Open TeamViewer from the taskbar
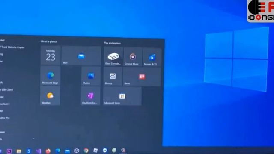Screen dimensions: 274x154 (x=104, y=150)
